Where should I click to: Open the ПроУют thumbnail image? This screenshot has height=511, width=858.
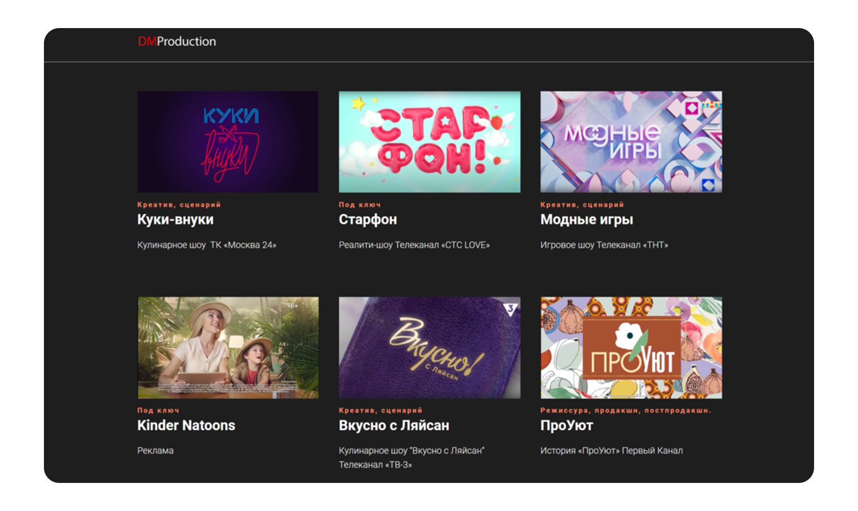631,348
